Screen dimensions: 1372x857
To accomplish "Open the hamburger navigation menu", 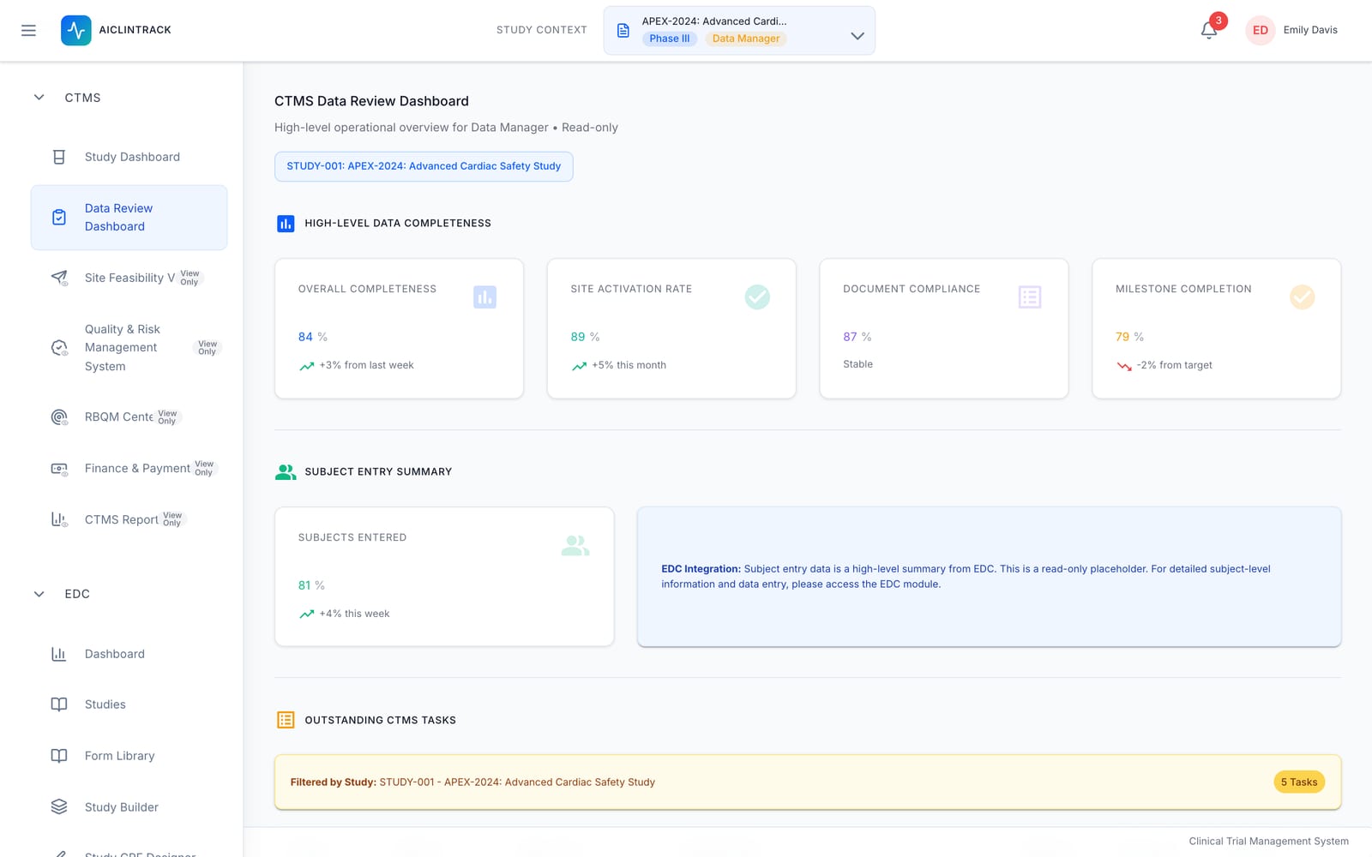I will coord(28,30).
